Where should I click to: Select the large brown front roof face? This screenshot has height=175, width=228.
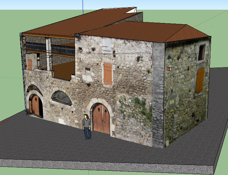tap(131, 31)
